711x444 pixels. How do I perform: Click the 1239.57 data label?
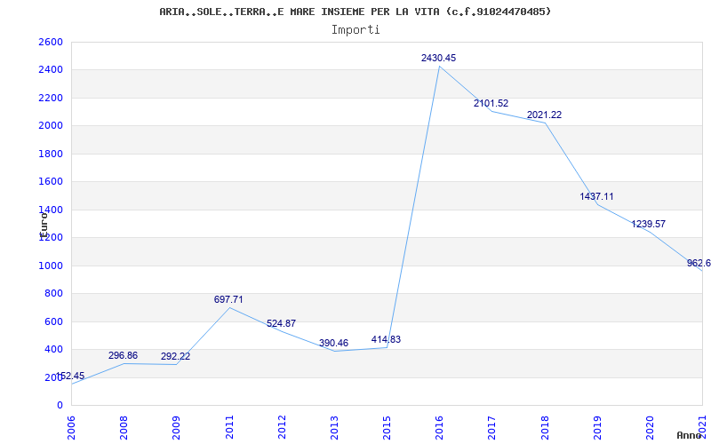pos(649,224)
